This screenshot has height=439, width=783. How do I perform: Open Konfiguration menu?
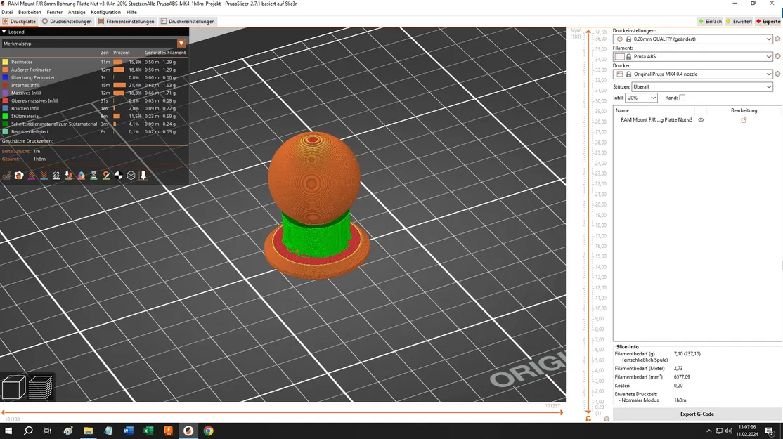(105, 12)
